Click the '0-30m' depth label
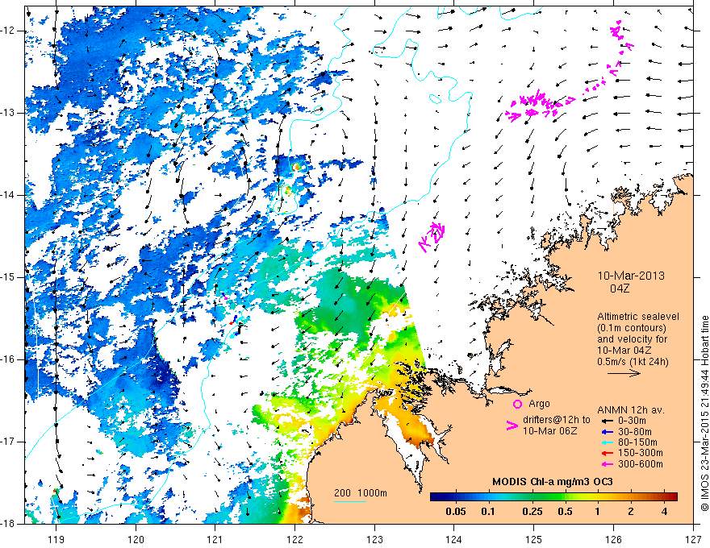 click(632, 421)
